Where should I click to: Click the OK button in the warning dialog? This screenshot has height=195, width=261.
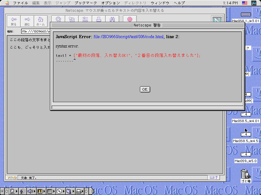point(145,89)
